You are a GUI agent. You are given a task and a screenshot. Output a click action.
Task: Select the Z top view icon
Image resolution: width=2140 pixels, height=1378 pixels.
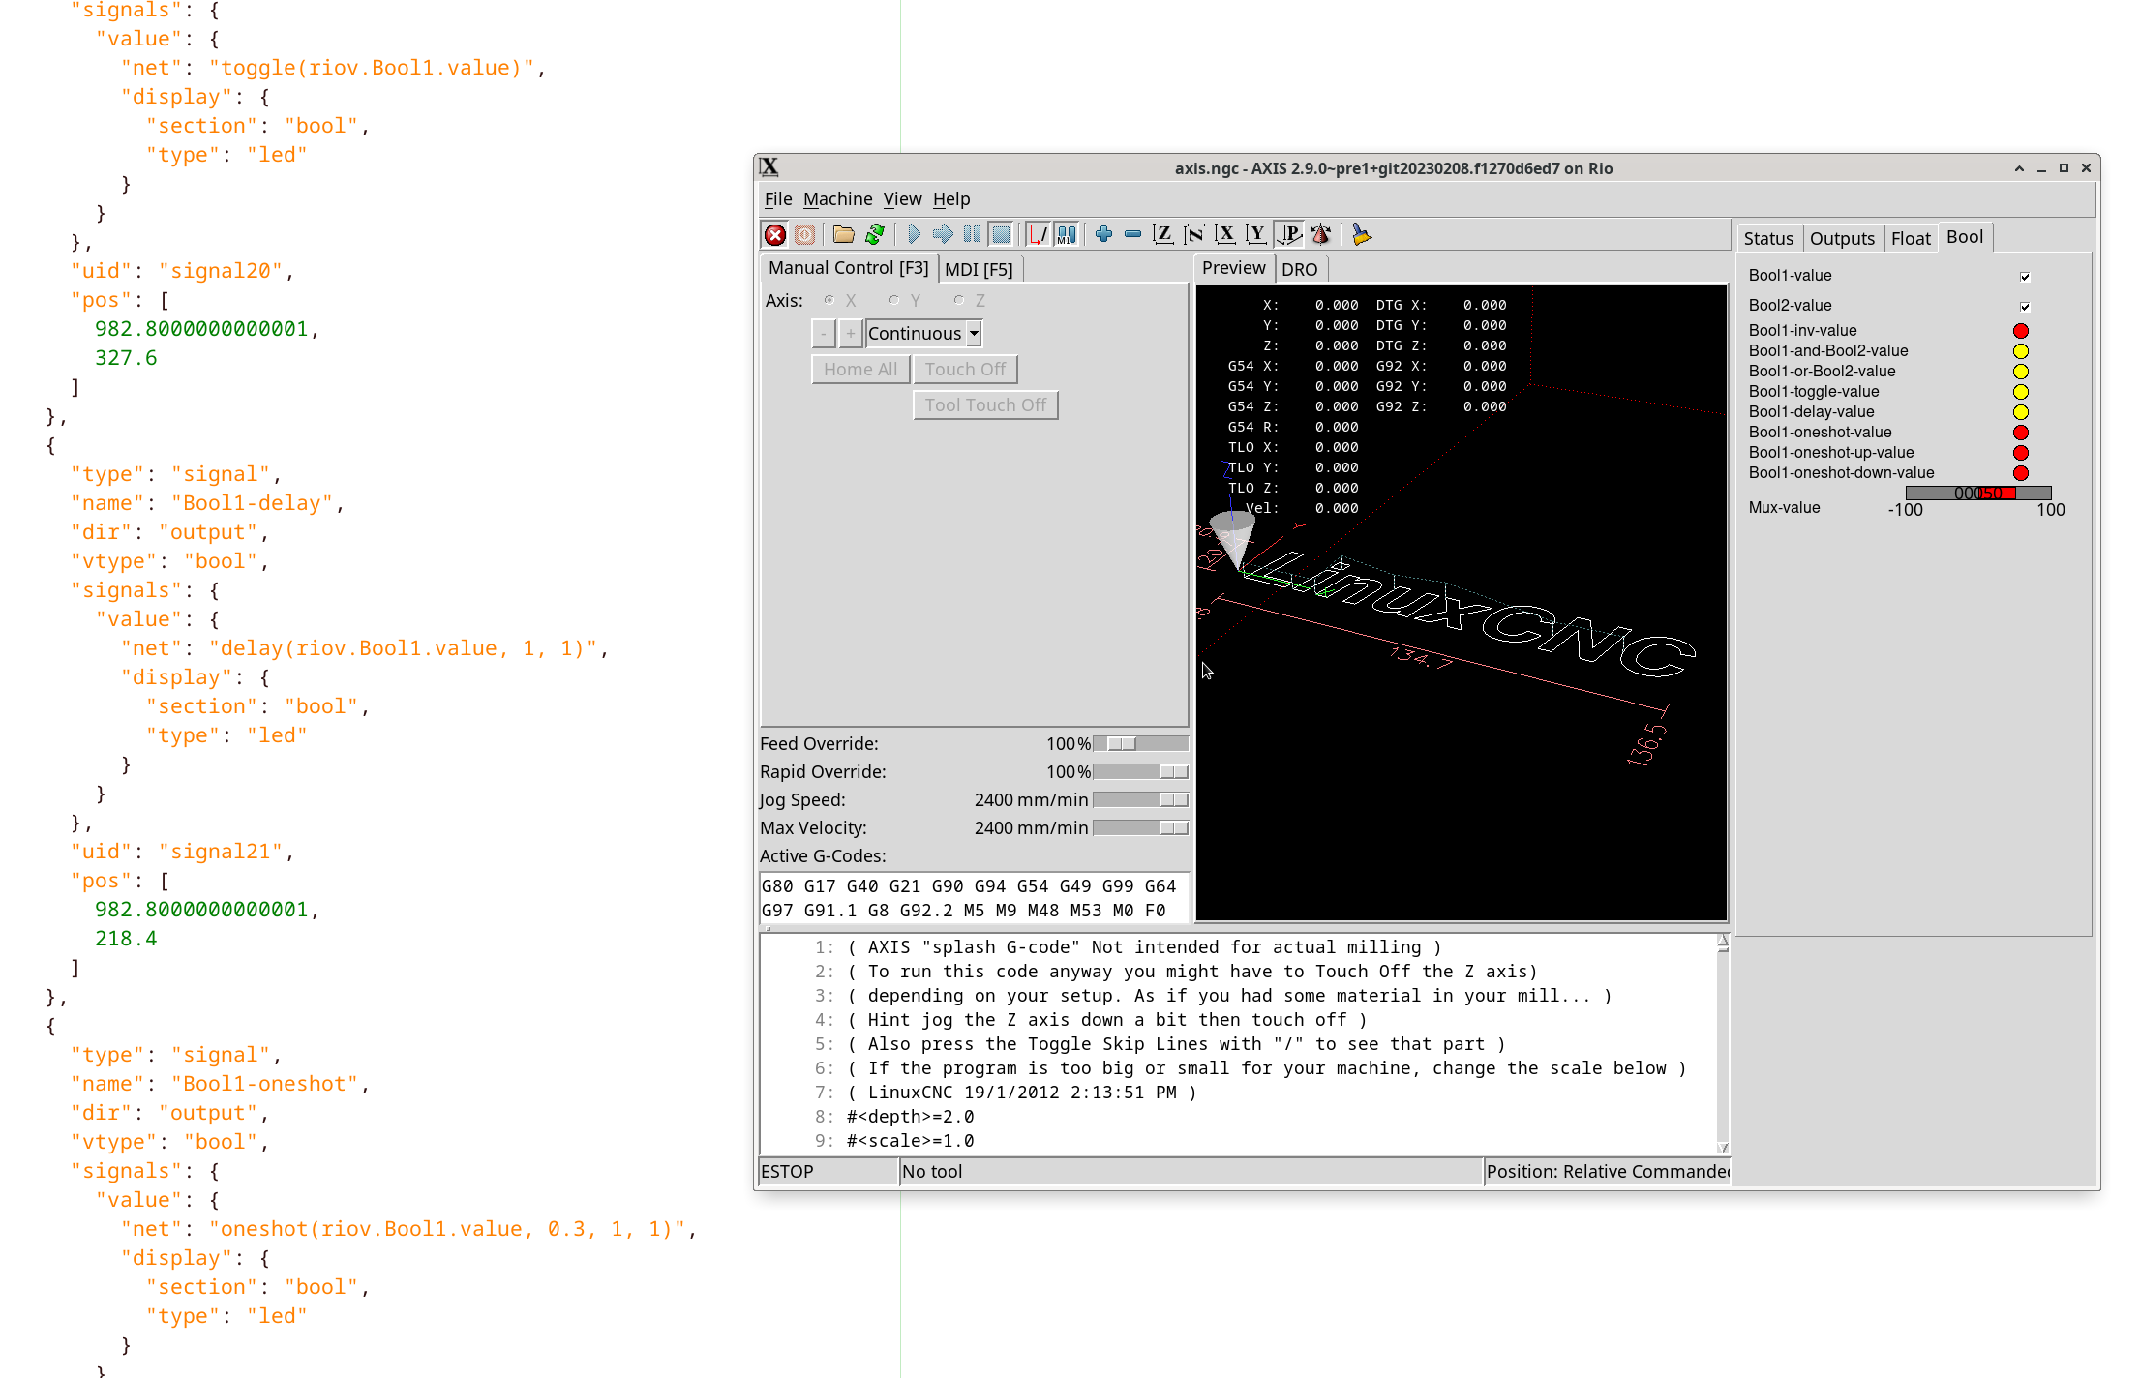coord(1163,234)
